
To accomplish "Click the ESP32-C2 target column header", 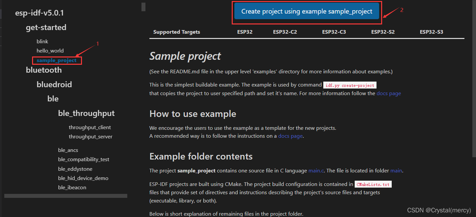I will click(x=285, y=32).
